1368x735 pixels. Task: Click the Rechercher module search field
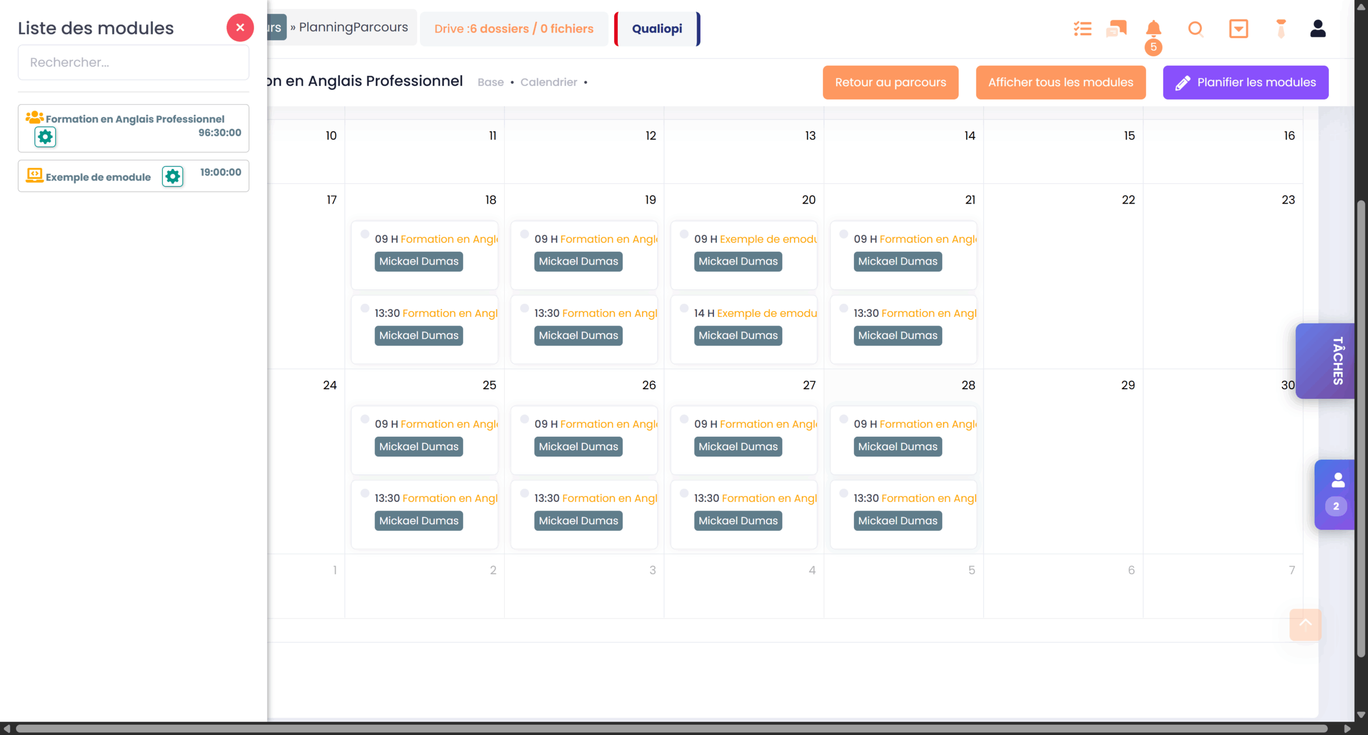tap(134, 63)
